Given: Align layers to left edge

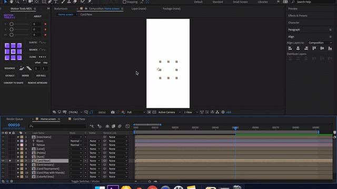Looking at the screenshot, I should point(290,48).
